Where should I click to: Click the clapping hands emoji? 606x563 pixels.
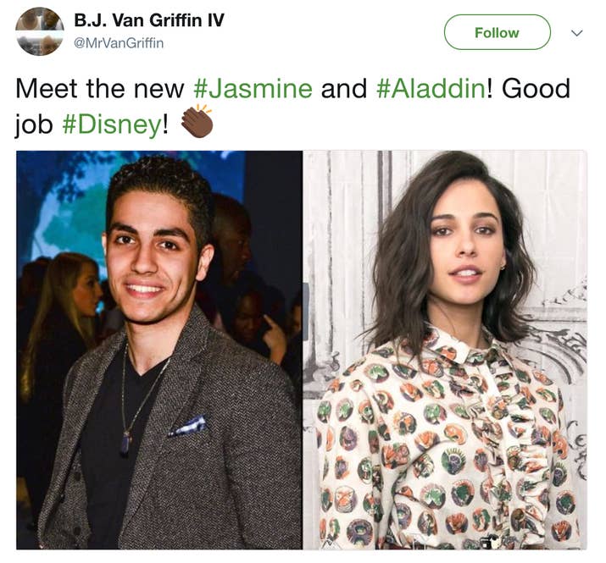tap(197, 121)
